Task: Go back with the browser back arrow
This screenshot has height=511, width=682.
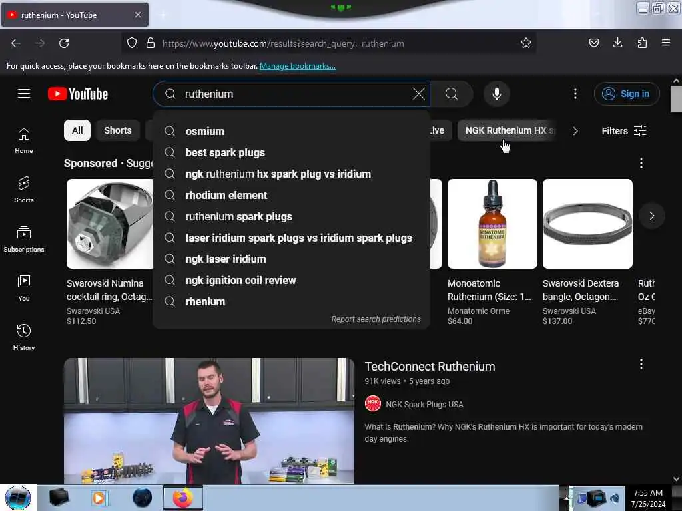Action: (x=16, y=43)
